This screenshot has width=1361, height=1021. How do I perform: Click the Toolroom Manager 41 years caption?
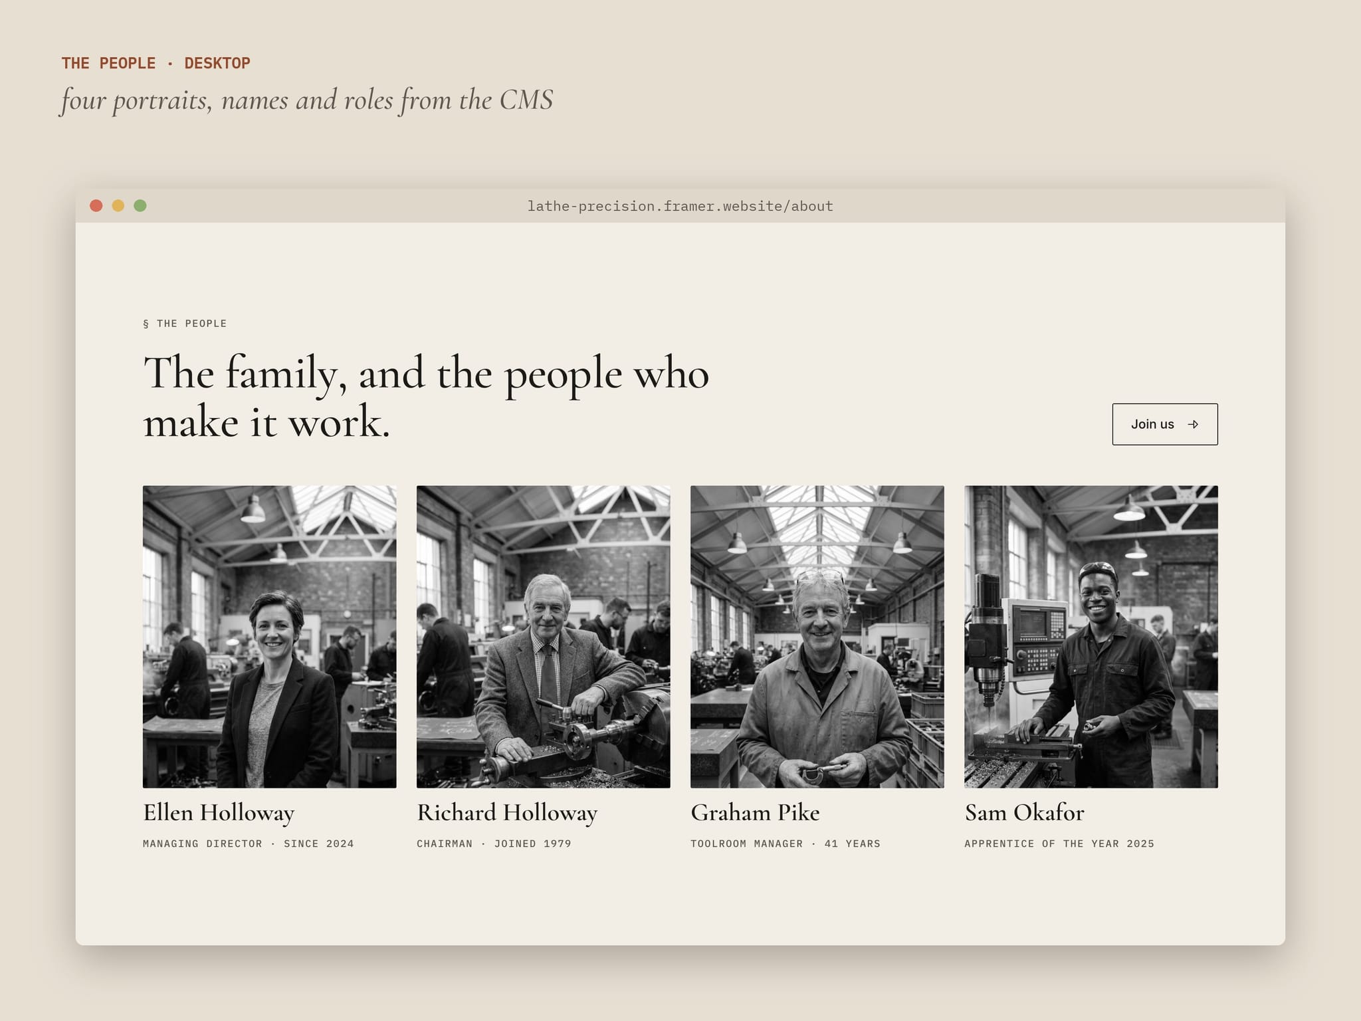[x=785, y=844]
